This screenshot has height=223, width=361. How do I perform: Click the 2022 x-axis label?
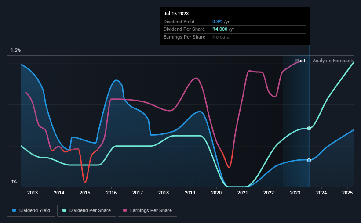coord(269,193)
